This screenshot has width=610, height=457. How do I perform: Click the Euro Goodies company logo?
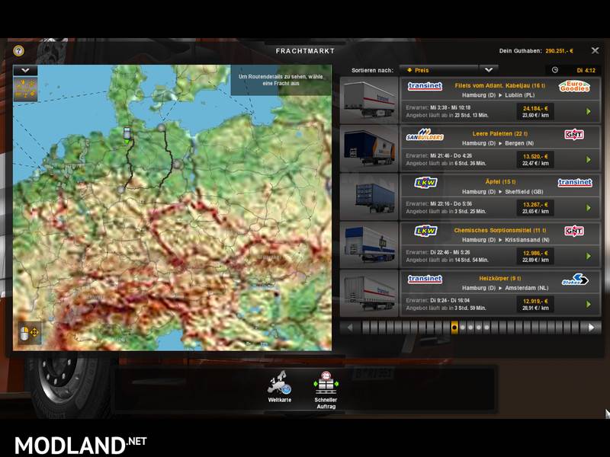tap(574, 86)
